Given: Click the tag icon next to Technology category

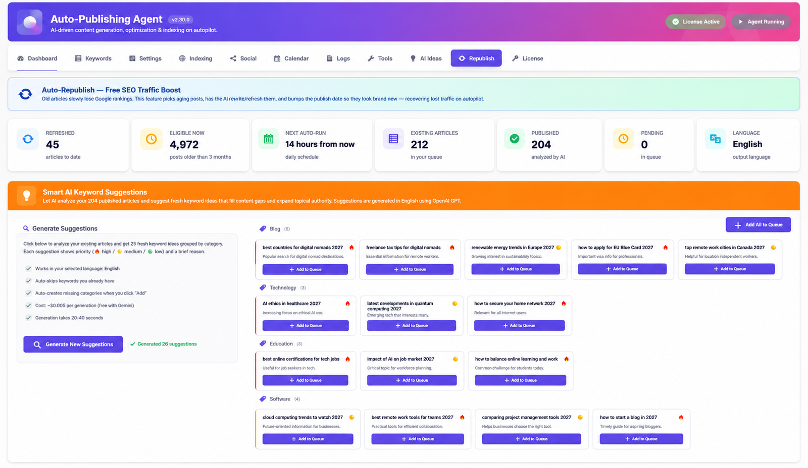Looking at the screenshot, I should pos(263,288).
